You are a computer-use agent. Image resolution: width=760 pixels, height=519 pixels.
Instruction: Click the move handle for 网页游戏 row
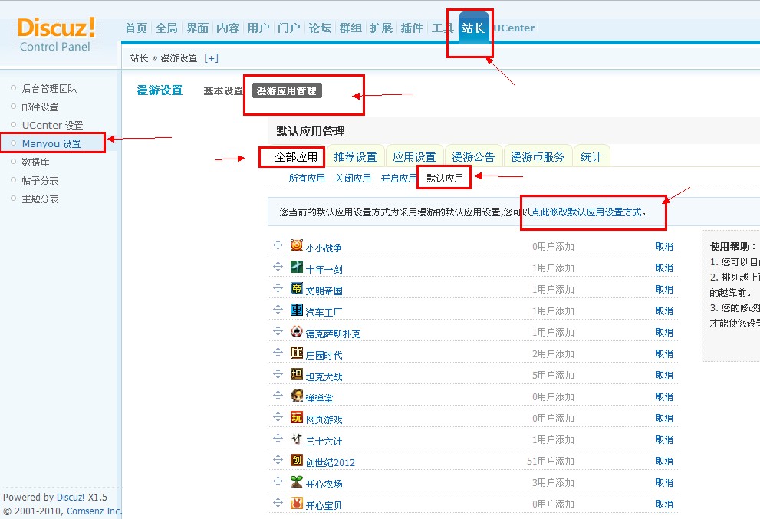(x=278, y=417)
